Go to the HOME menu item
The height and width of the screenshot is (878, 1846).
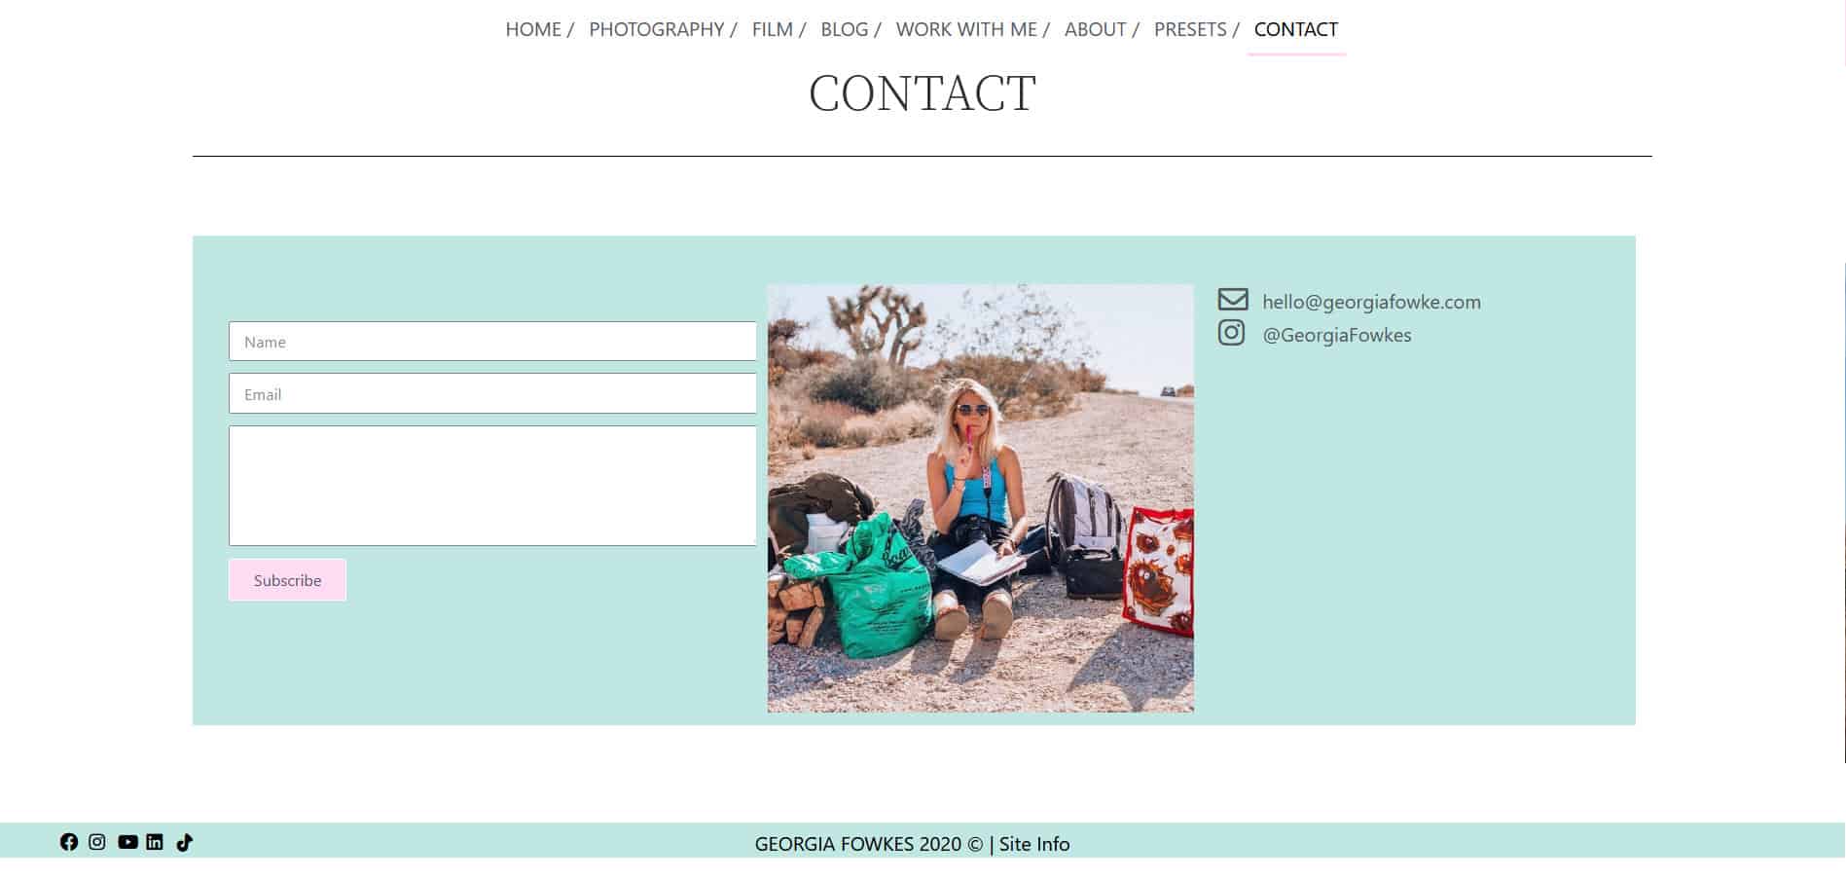[533, 29]
